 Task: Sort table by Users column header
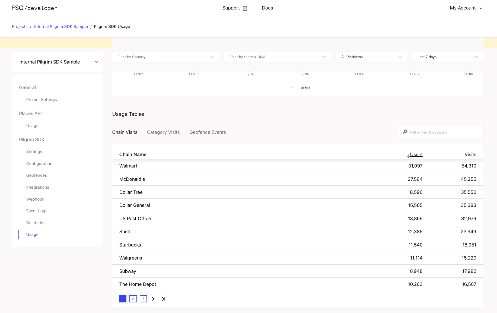[x=416, y=154]
